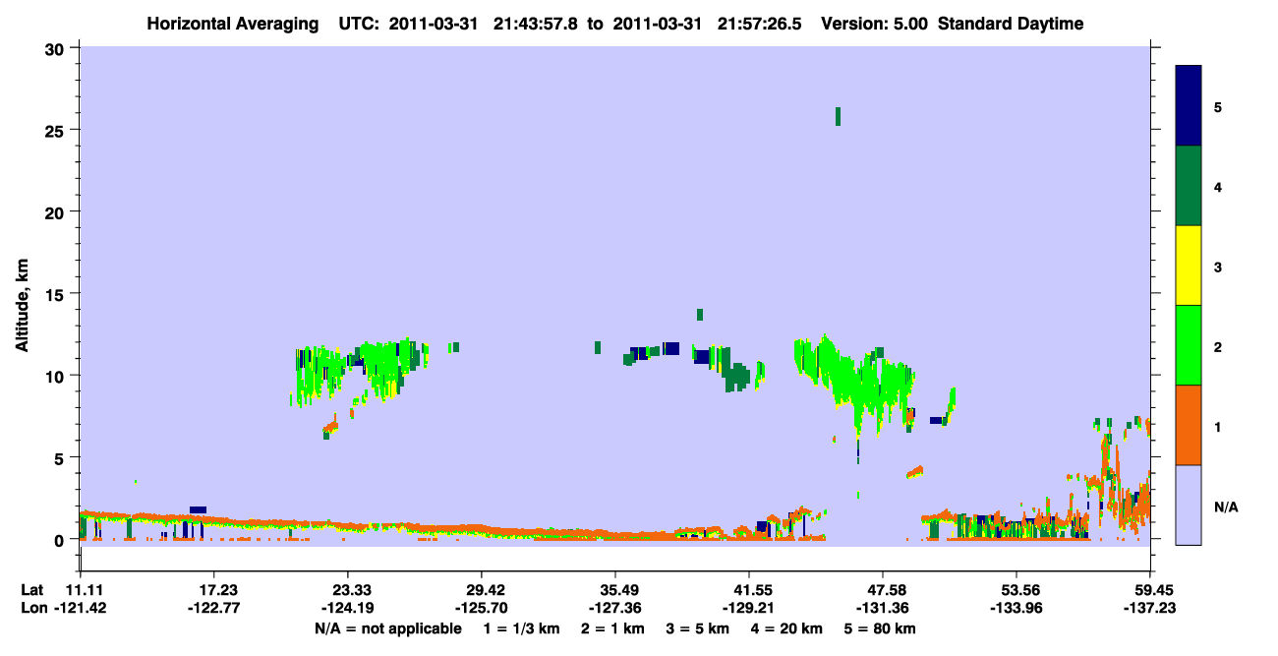This screenshot has width=1278, height=656.
Task: Click latitude value 35.49
Action: point(614,590)
